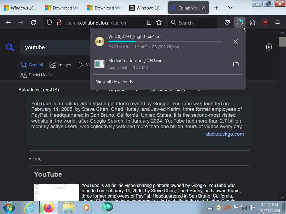List all tabs with the chevron
This screenshot has width=286, height=214.
click(x=230, y=8)
